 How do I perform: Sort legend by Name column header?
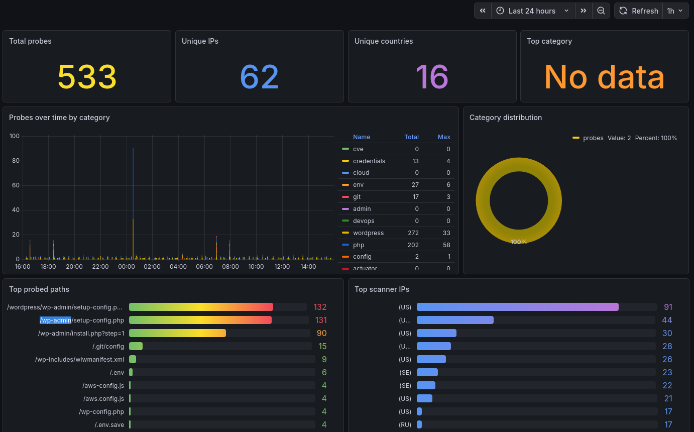tap(361, 137)
